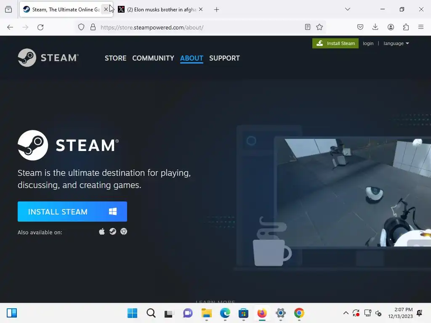Open Microsoft Store from taskbar
This screenshot has width=431, height=323.
(x=244, y=313)
